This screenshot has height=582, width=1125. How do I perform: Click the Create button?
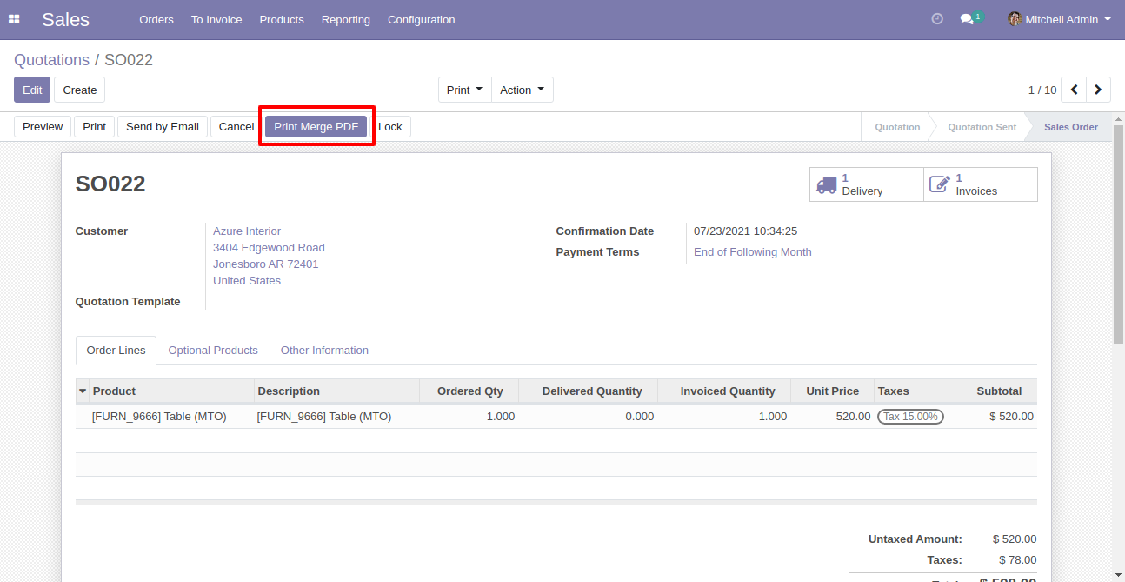[80, 90]
